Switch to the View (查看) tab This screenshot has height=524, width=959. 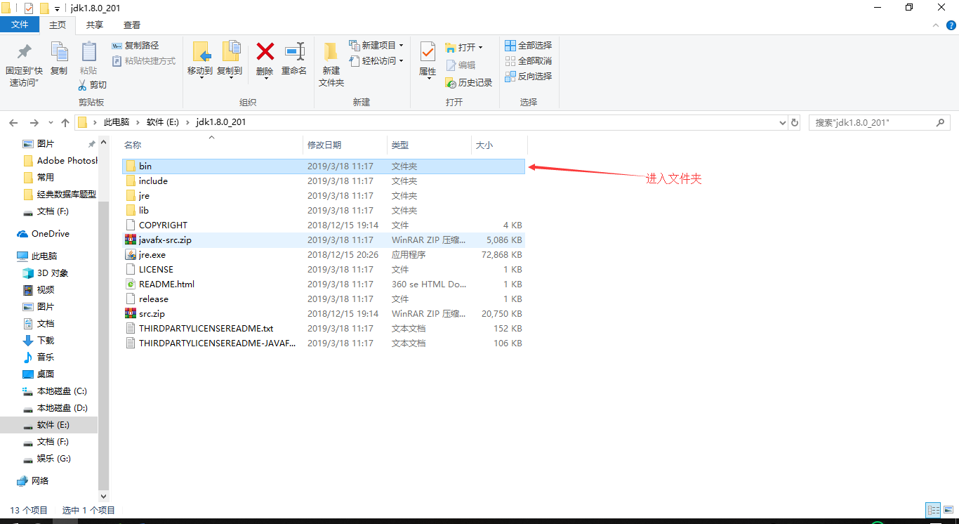[132, 25]
